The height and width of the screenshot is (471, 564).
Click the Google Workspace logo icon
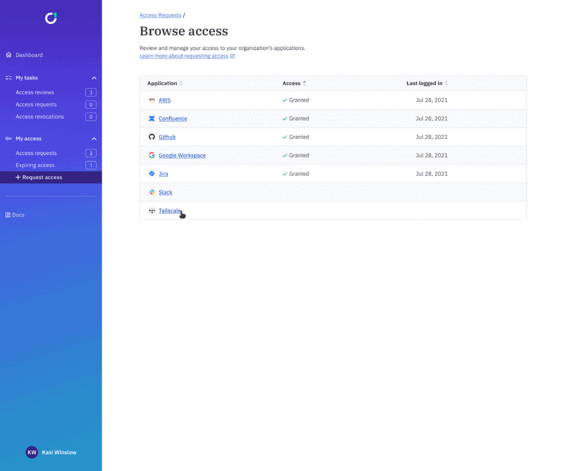151,155
